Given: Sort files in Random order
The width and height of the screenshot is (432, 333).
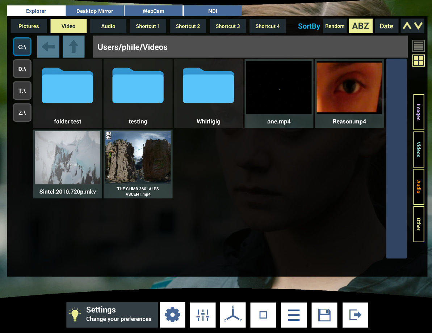Looking at the screenshot, I should [335, 26].
